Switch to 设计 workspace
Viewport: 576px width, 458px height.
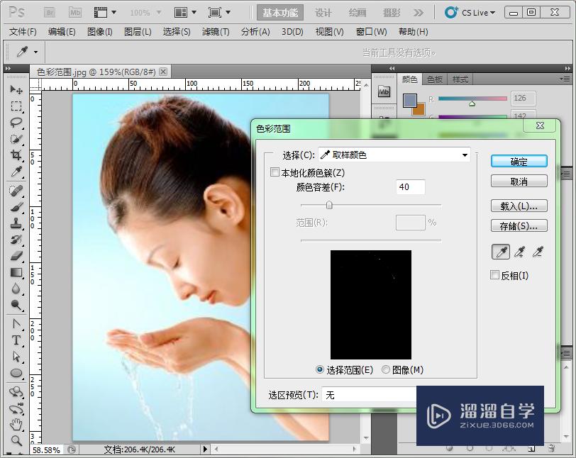pos(323,13)
